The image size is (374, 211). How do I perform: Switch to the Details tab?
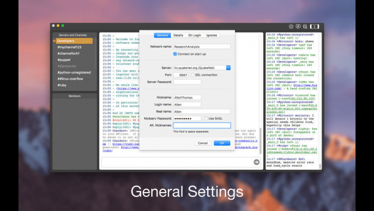[178, 35]
